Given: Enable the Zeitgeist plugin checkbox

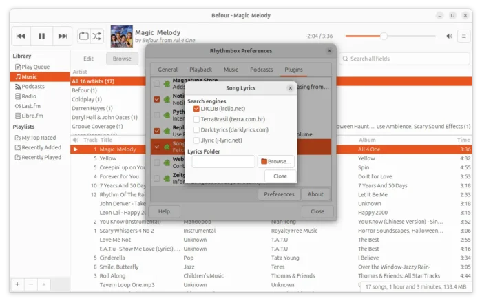Looking at the screenshot, I should pyautogui.click(x=157, y=178).
